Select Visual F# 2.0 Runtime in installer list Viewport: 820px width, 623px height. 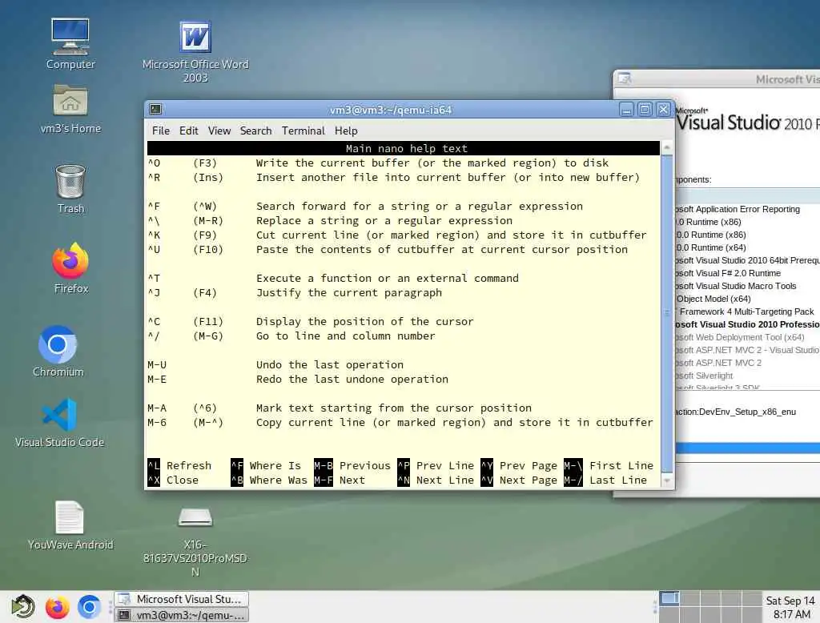[x=729, y=273]
